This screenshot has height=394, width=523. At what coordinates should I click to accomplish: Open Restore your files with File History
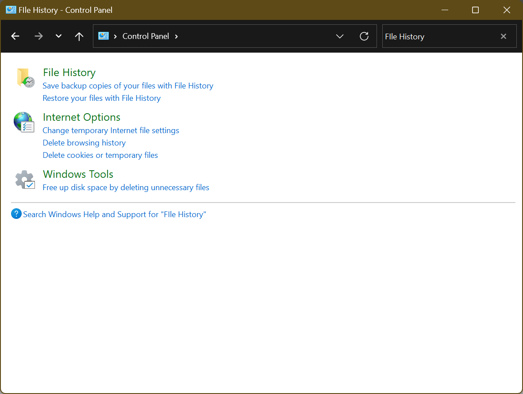(x=101, y=98)
